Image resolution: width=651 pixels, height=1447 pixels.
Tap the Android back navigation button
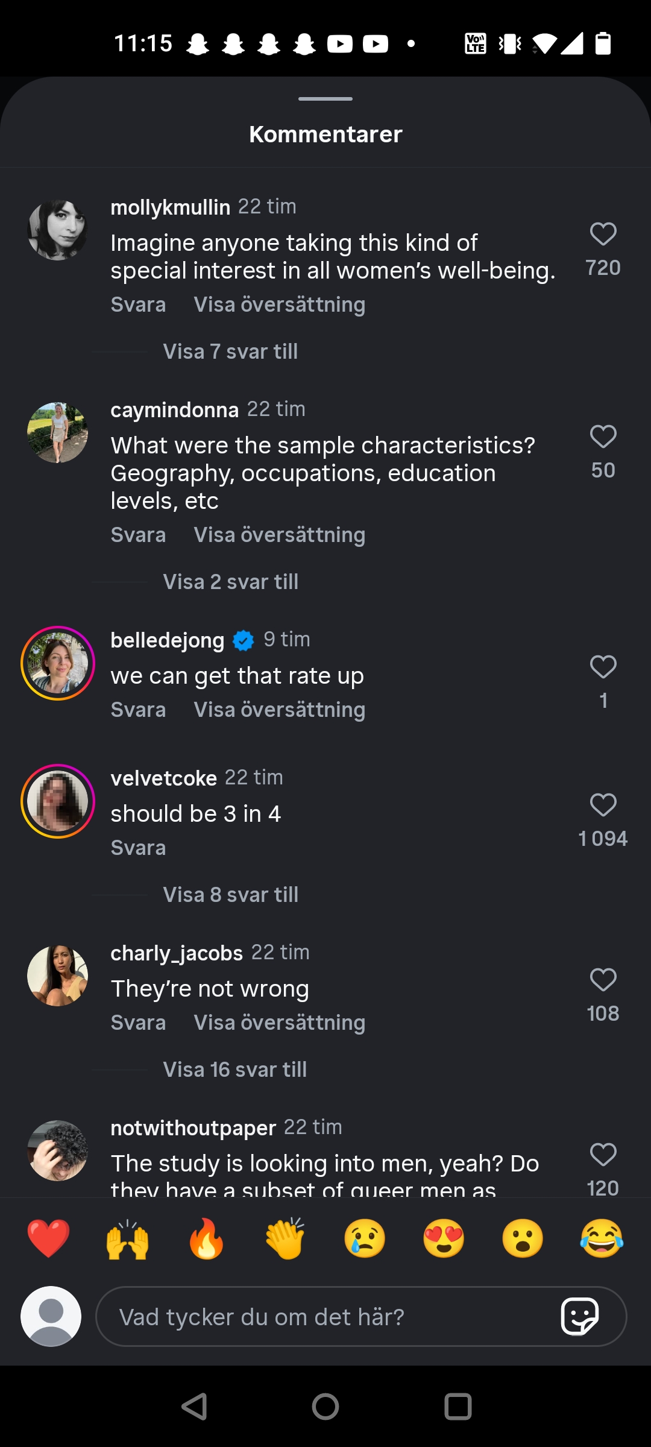(194, 1407)
